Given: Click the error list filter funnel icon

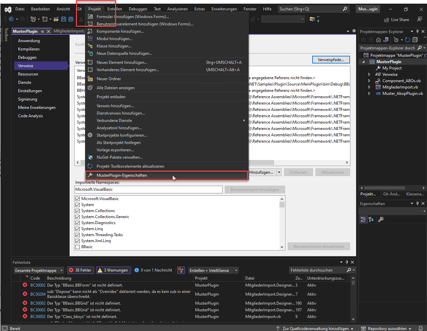Looking at the screenshot, I should pos(181,270).
